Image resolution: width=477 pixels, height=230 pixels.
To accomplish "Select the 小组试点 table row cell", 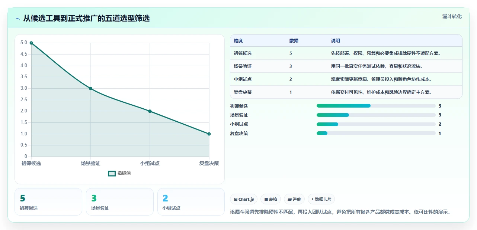I will pyautogui.click(x=243, y=79).
